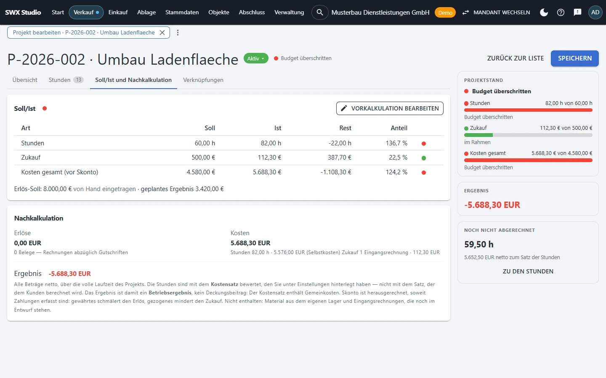Viewport: 606px width, 378px height.
Task: Click the 59,50 h not billed value
Action: [479, 244]
